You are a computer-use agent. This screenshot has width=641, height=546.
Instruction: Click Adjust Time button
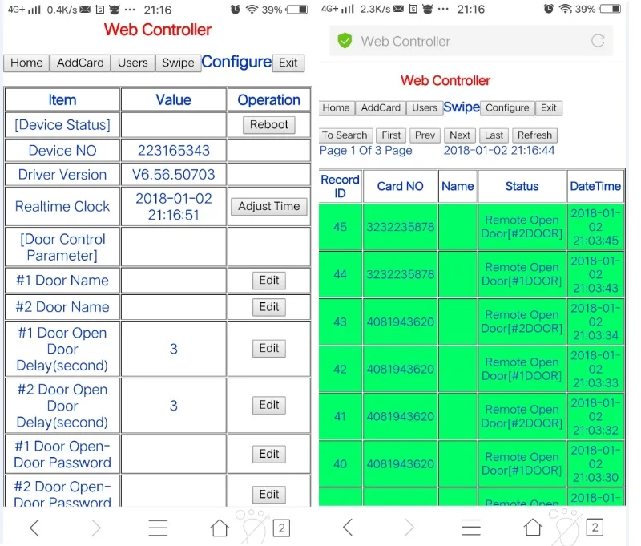[269, 206]
